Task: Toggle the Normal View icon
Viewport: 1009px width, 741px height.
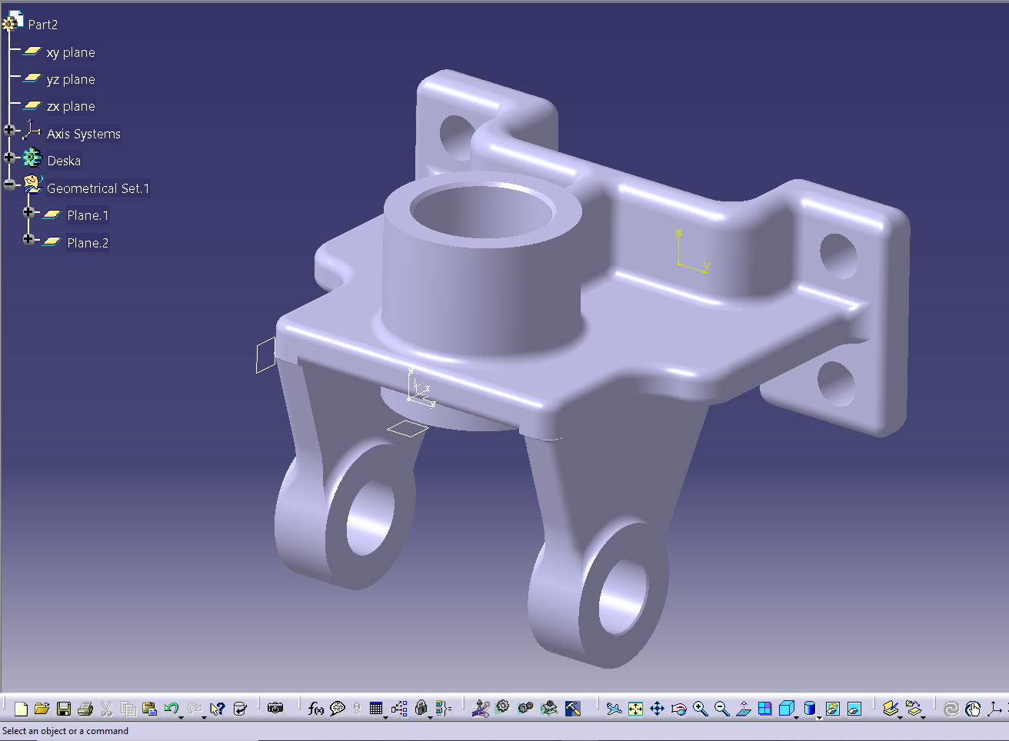Action: pos(743,709)
